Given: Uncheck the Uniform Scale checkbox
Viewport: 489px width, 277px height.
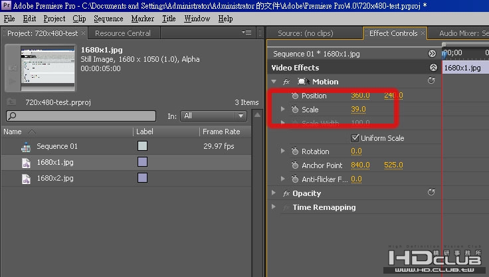Looking at the screenshot, I should (355, 138).
